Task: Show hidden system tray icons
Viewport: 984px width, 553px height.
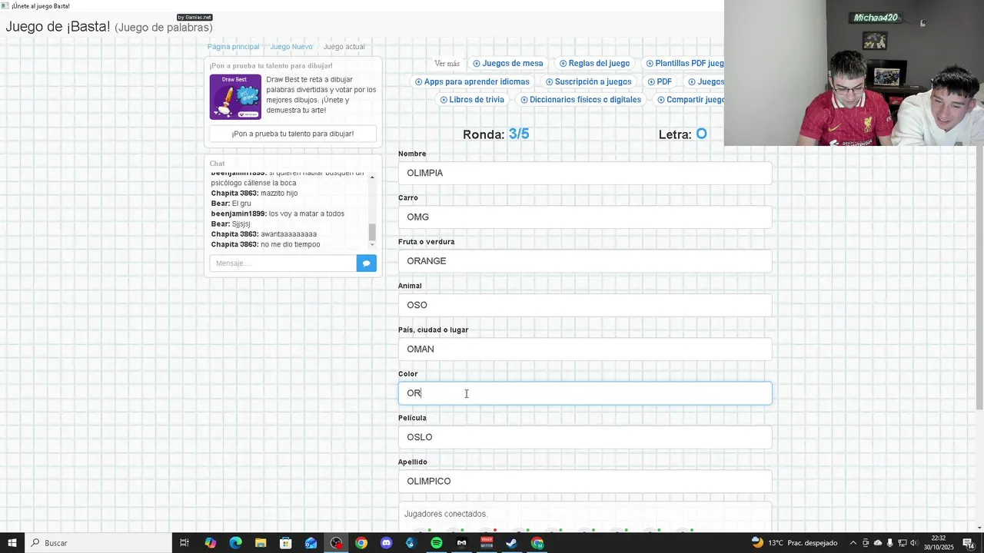Action: tap(853, 543)
